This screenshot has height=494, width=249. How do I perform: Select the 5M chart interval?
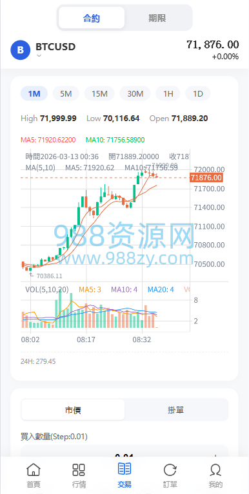[x=66, y=93]
